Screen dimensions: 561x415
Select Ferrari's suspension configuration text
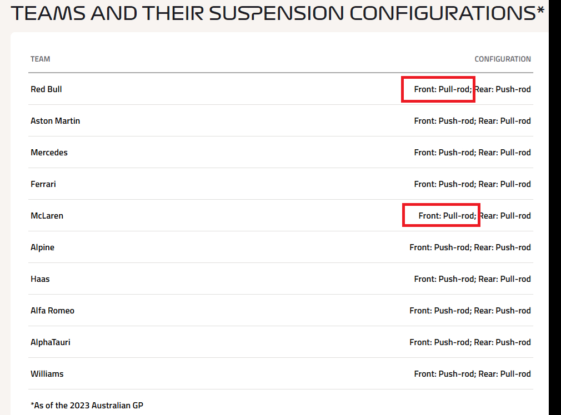(x=472, y=184)
